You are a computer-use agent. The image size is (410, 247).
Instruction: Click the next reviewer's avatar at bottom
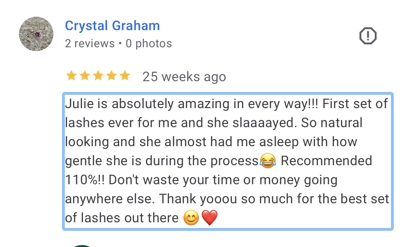pos(82,246)
